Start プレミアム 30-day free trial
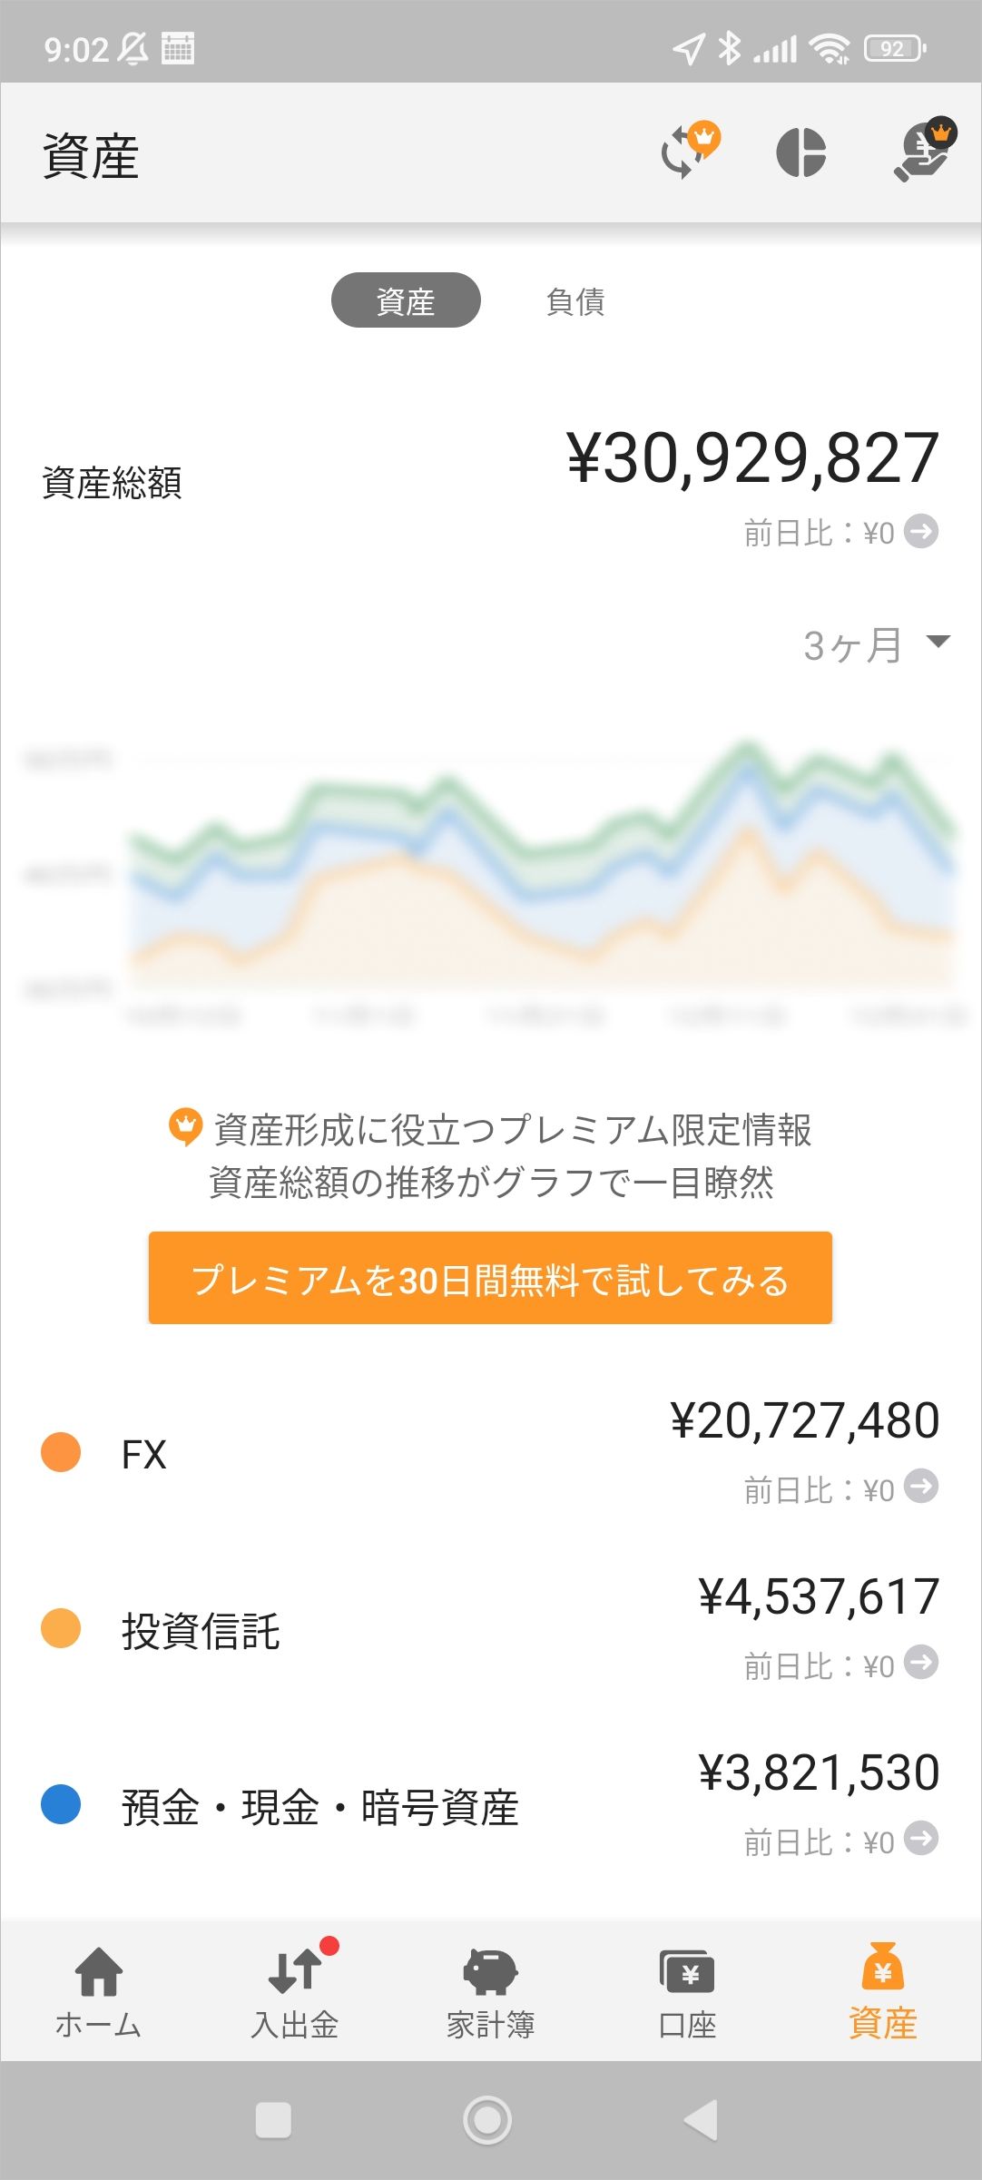The image size is (982, 2180). pyautogui.click(x=490, y=1278)
